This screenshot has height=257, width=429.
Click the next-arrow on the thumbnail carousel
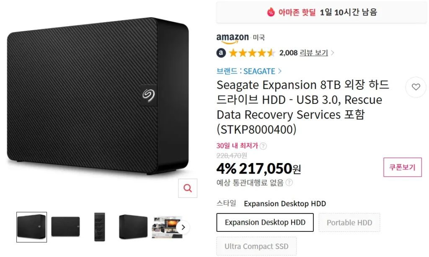(x=183, y=227)
